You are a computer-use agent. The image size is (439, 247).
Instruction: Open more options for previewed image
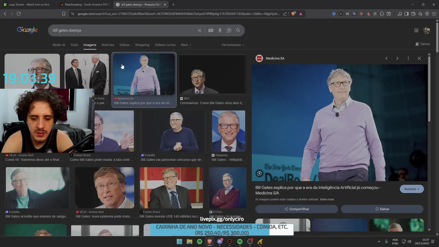tap(408, 58)
